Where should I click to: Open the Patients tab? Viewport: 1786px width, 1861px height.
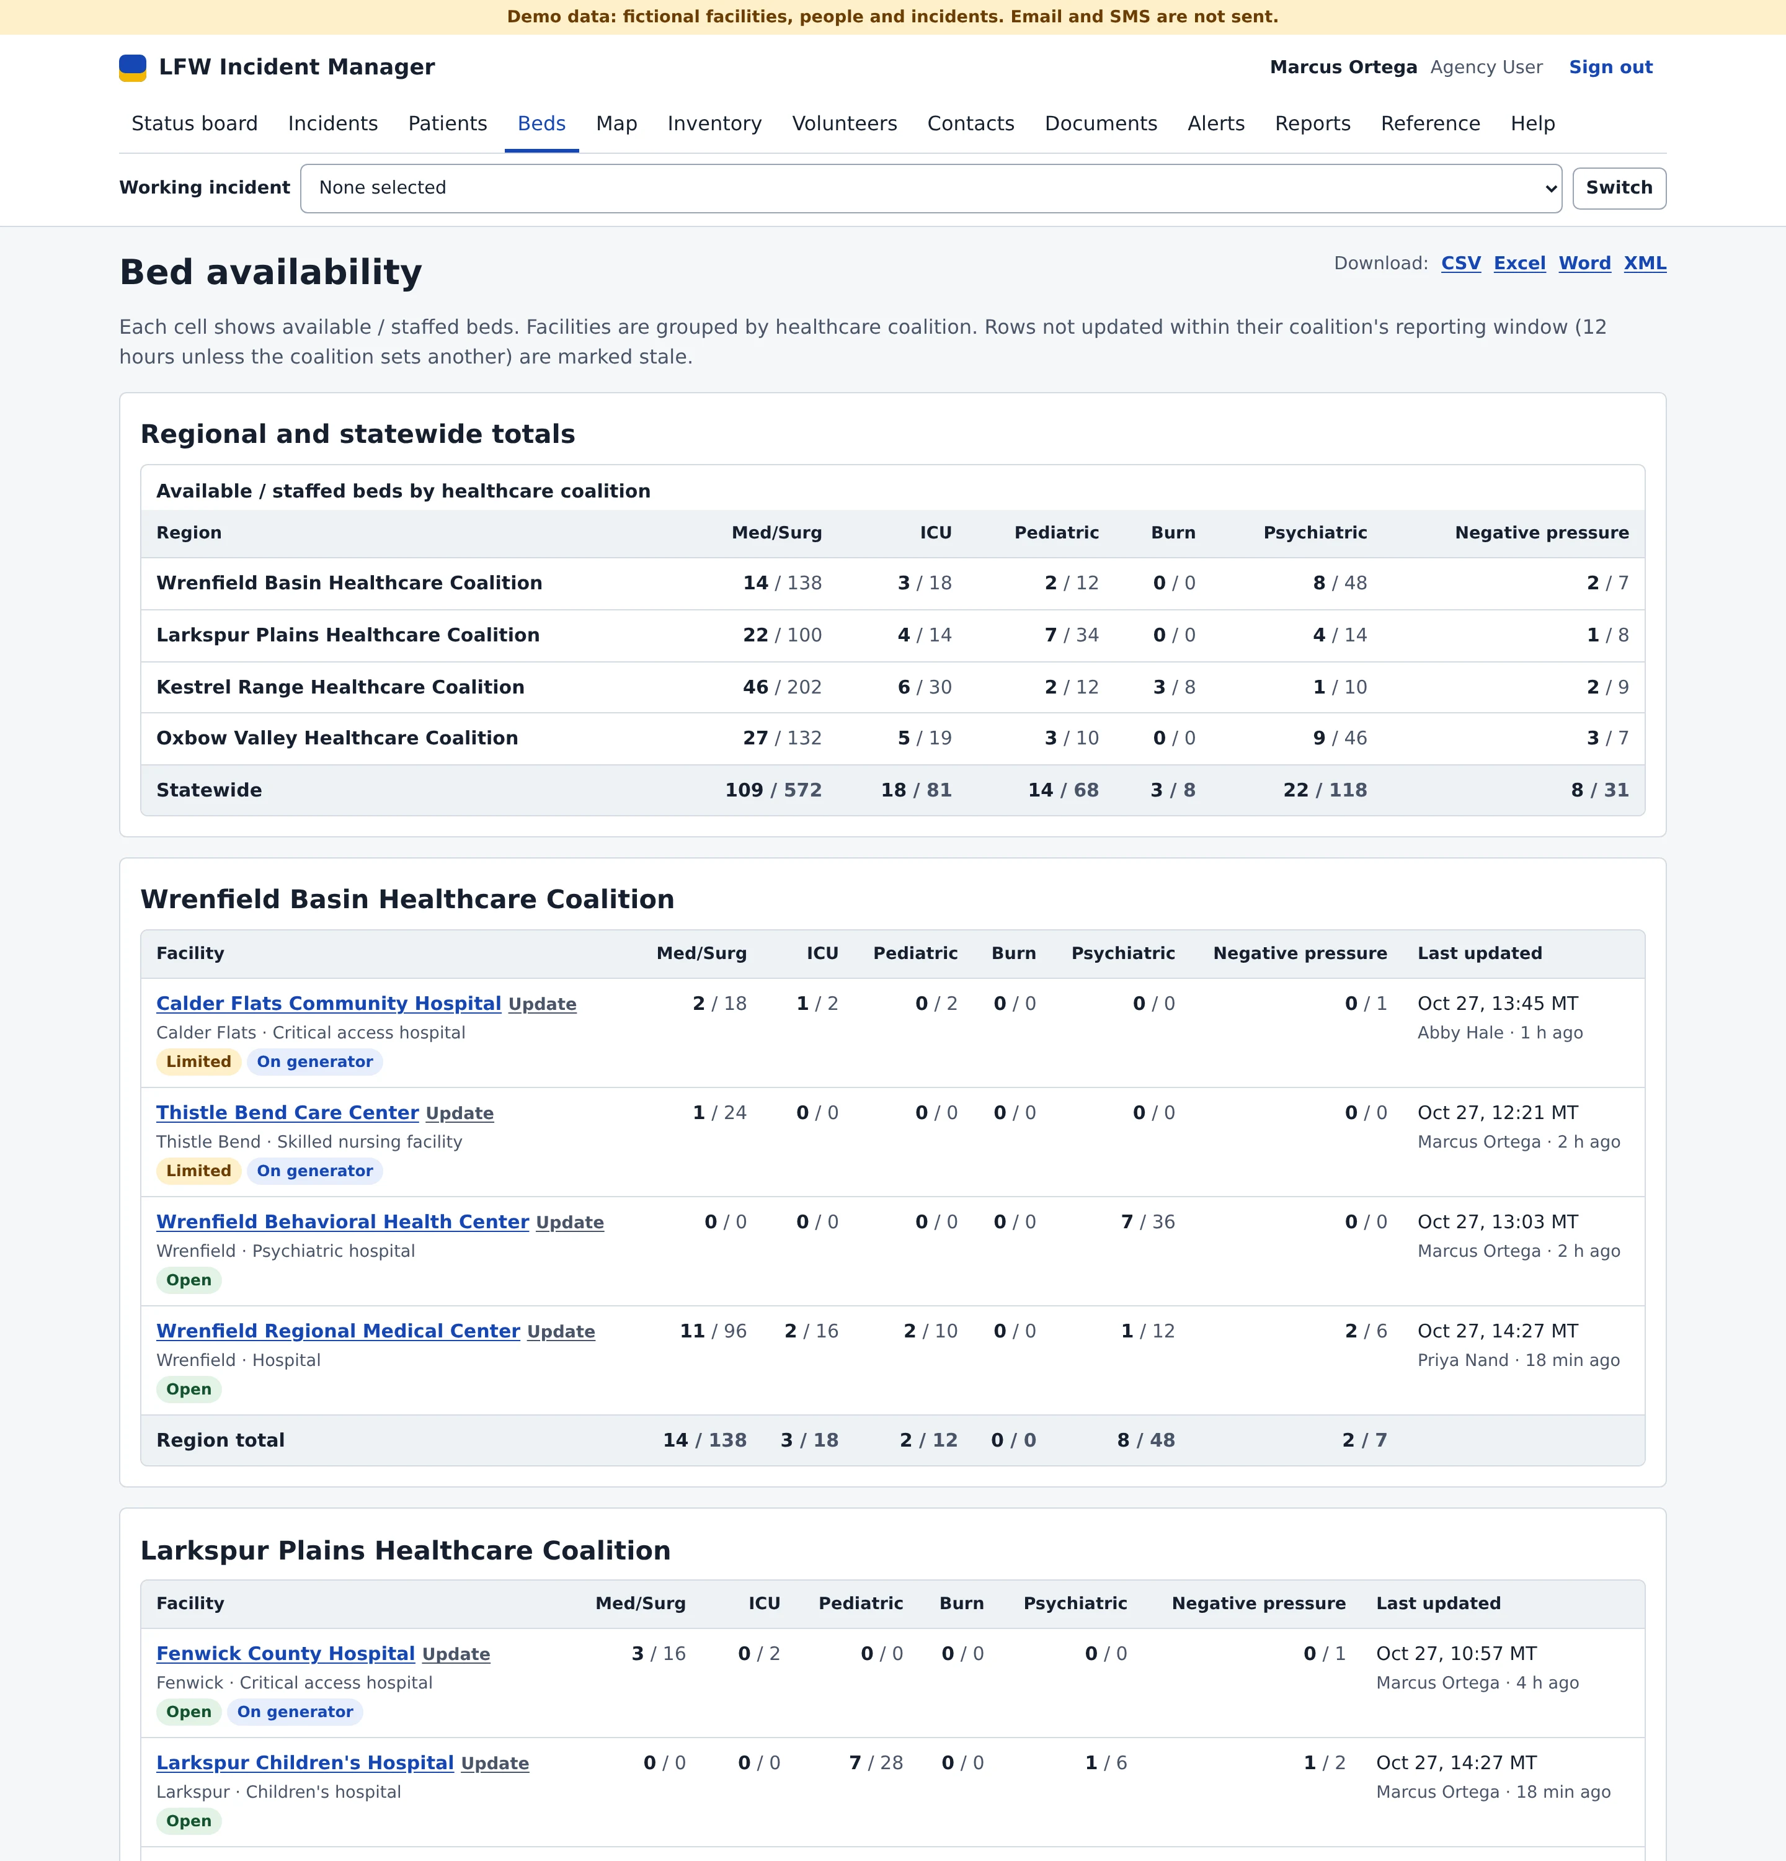pyautogui.click(x=448, y=123)
